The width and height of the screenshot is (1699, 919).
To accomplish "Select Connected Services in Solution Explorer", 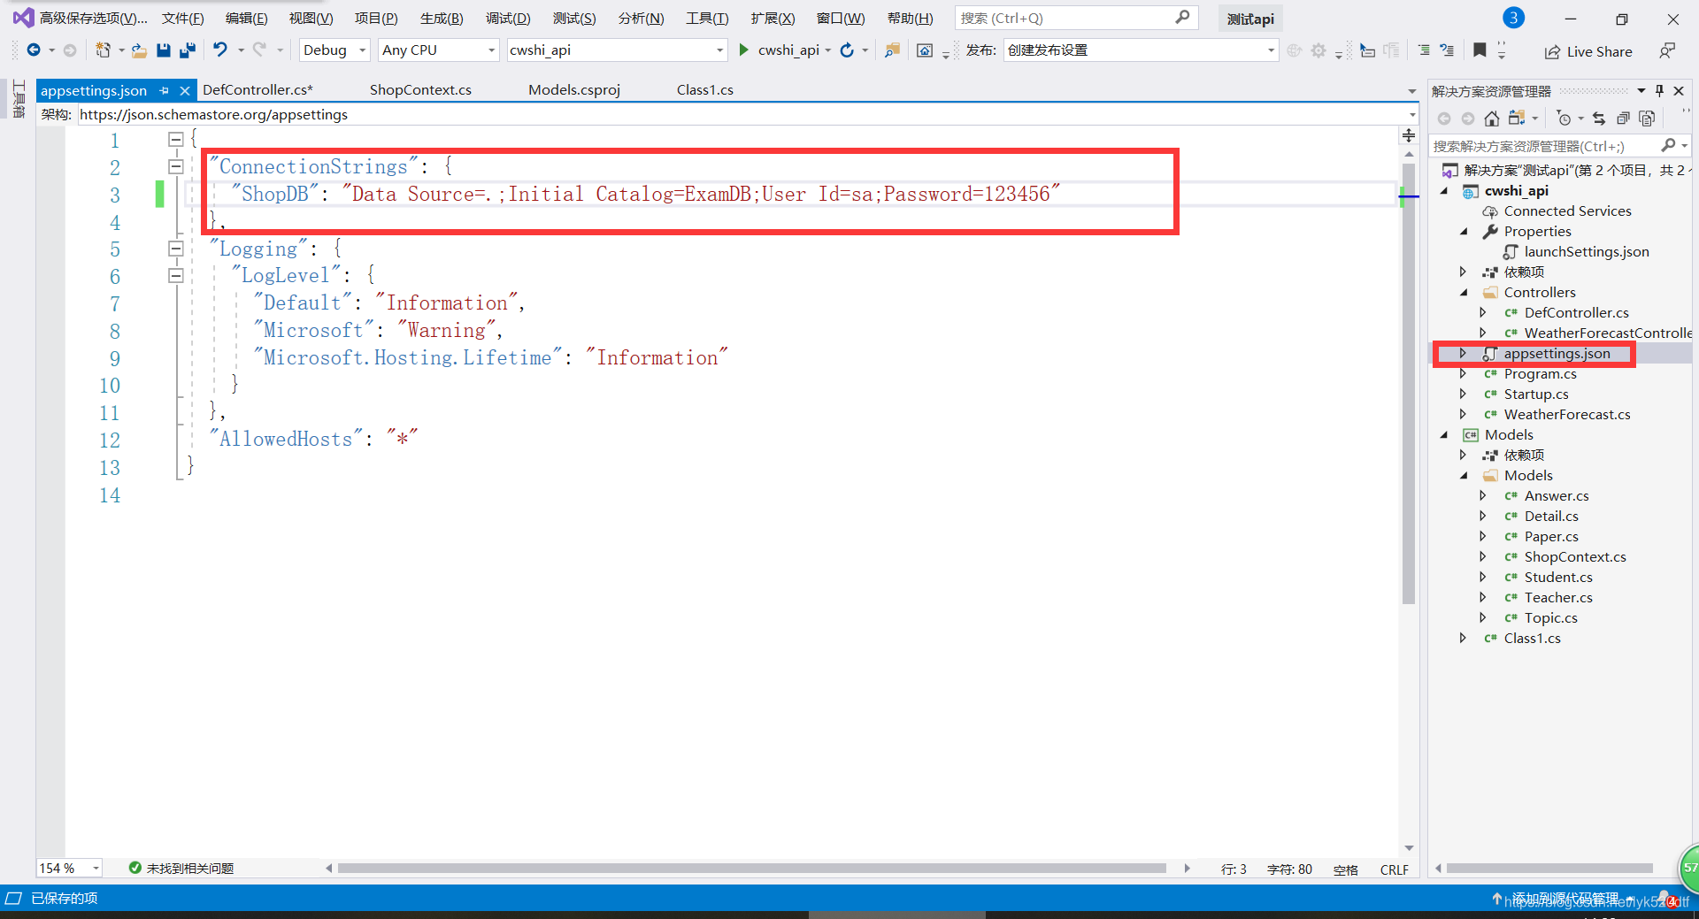I will (1567, 211).
